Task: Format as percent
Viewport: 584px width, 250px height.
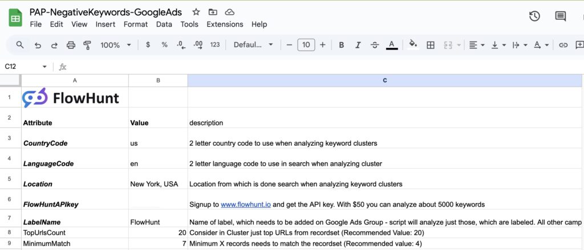Action: 164,44
